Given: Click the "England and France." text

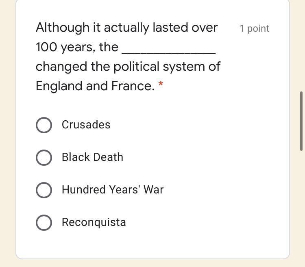Looking at the screenshot, I should (x=95, y=86).
